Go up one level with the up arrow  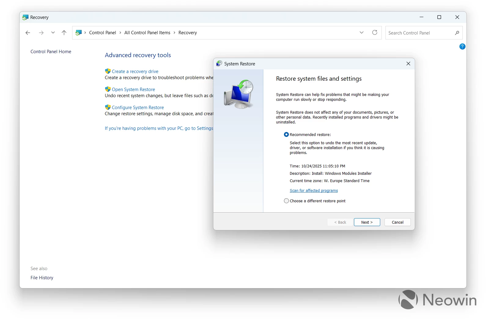tap(64, 33)
